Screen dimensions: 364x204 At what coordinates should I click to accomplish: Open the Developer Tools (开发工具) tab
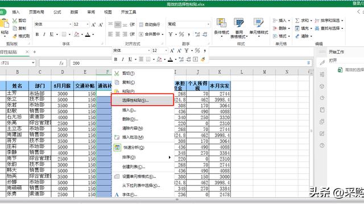(129, 12)
